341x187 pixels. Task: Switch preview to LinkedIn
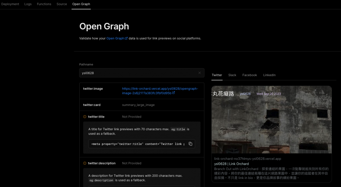tap(269, 75)
